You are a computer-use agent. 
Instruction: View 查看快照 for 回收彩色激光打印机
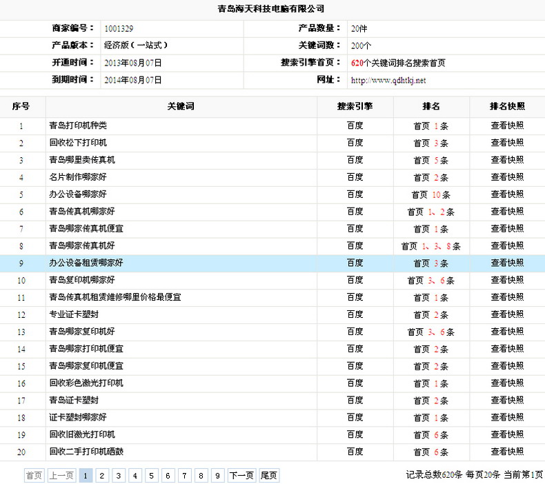[507, 383]
